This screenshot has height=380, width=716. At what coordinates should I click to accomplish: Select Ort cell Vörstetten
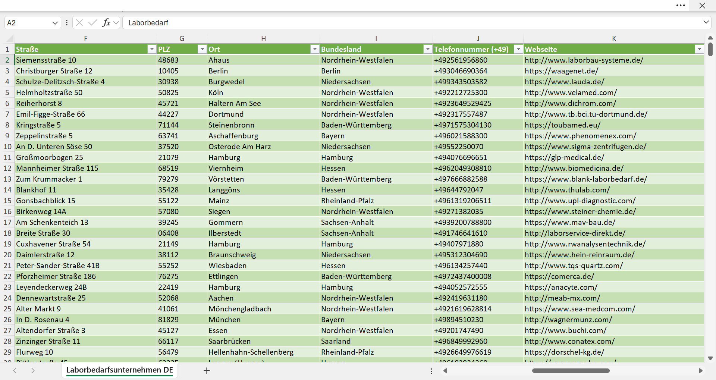click(x=263, y=179)
